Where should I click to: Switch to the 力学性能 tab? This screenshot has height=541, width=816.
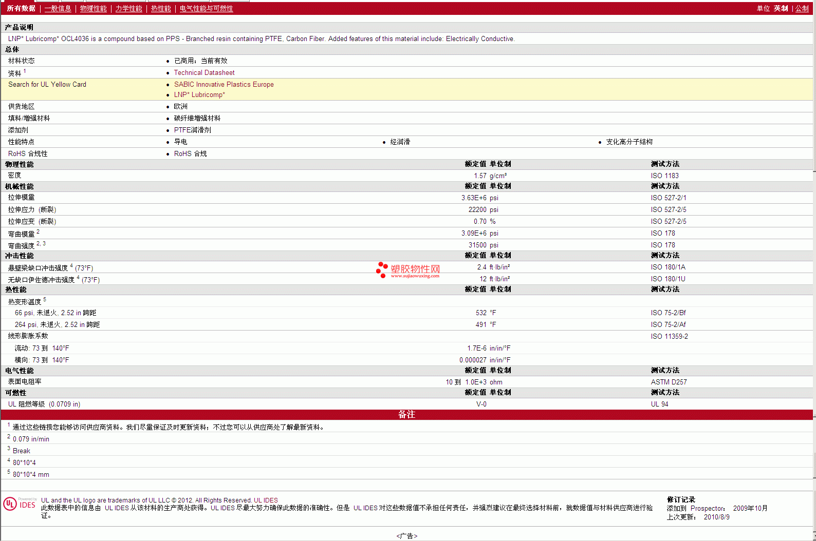click(x=128, y=9)
